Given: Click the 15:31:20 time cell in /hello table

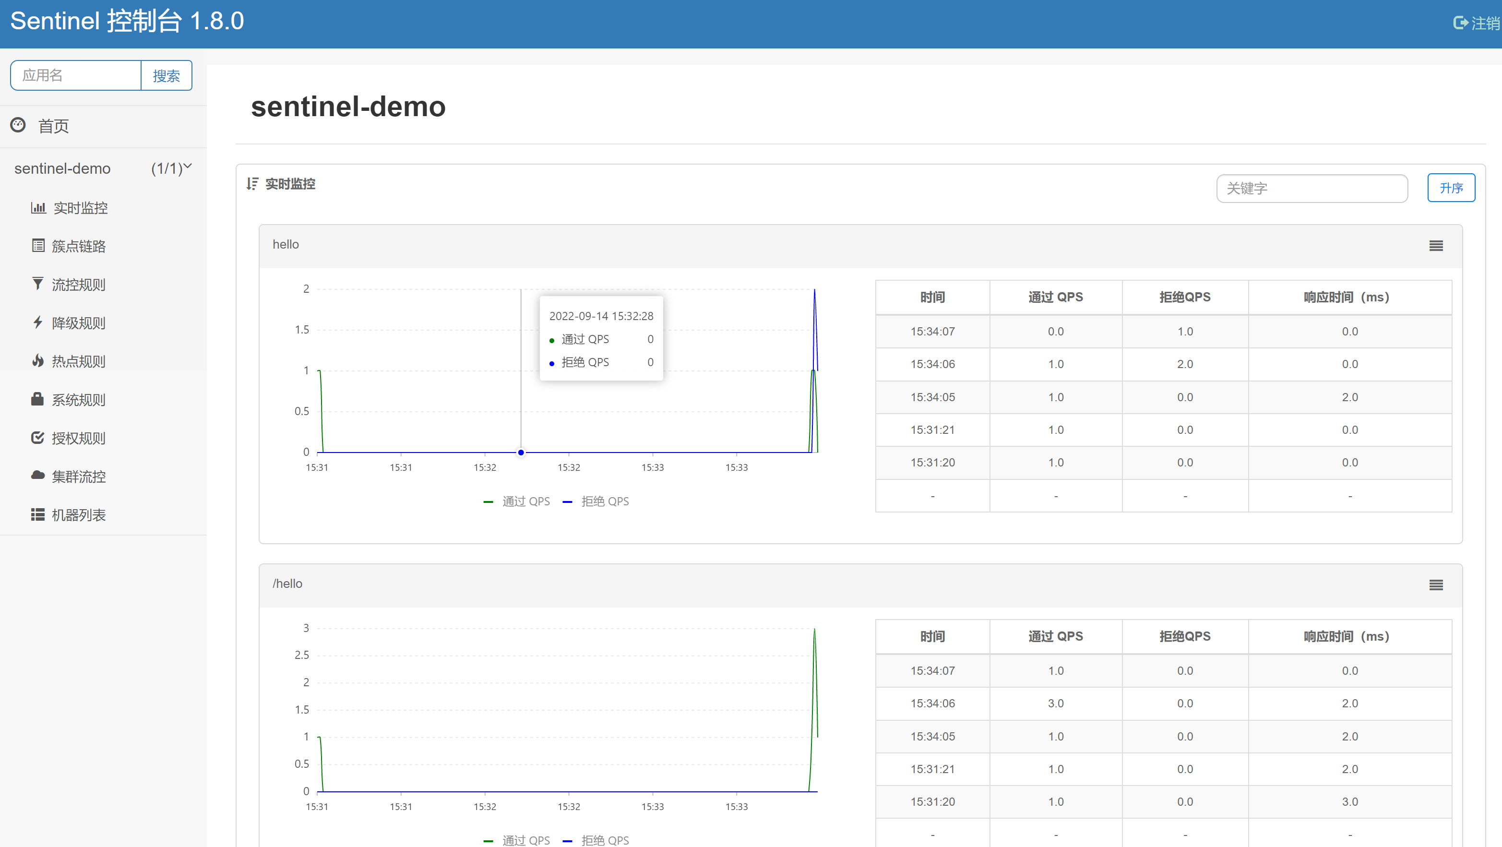Looking at the screenshot, I should coord(932,802).
